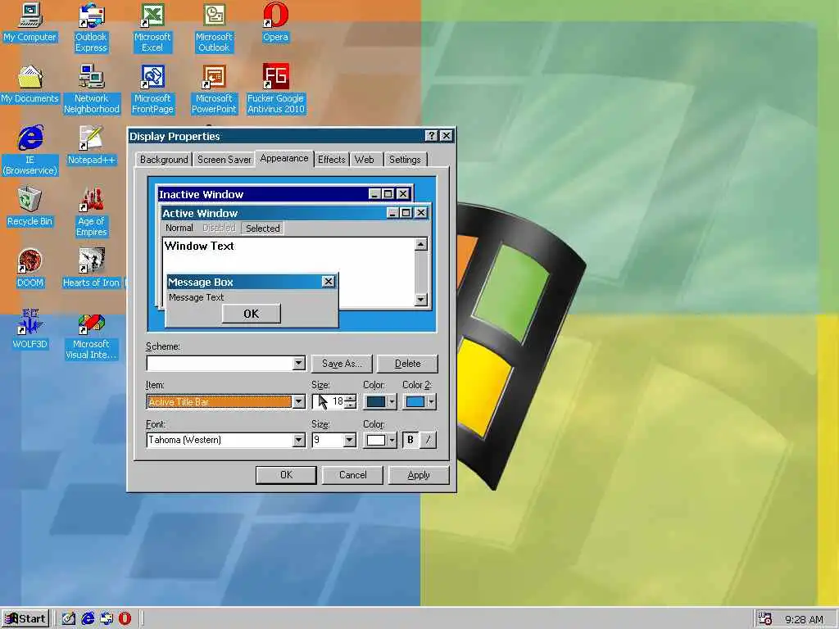Click the item Color dark blue swatch
The image size is (839, 629).
pos(376,401)
